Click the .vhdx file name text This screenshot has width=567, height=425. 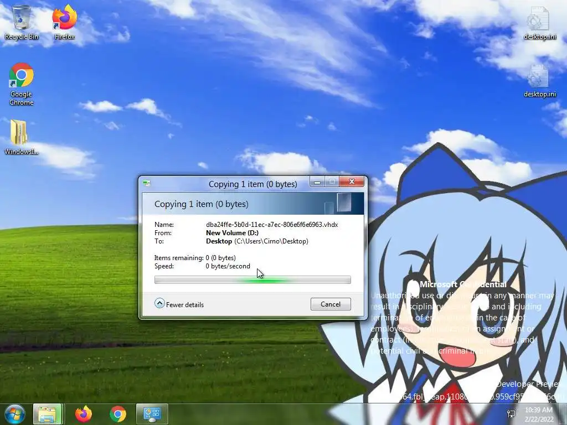272,225
